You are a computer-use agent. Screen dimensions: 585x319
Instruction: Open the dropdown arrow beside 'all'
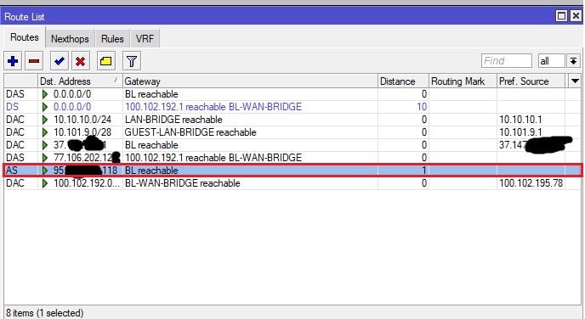click(573, 61)
